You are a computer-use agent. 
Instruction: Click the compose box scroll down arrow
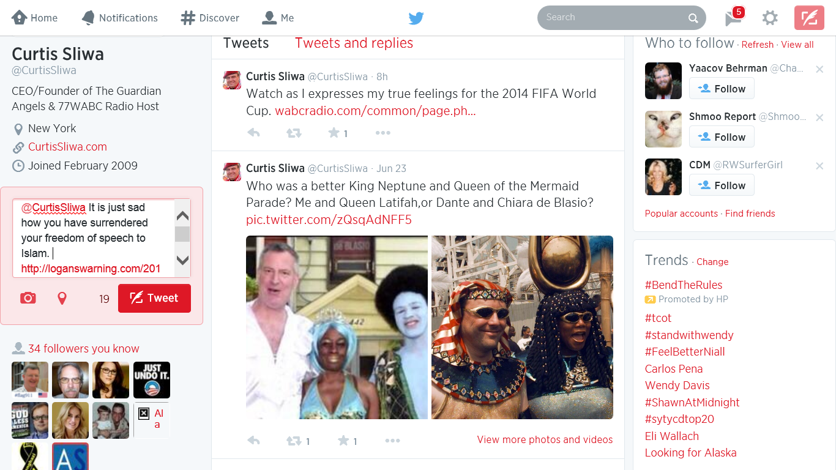(x=182, y=260)
